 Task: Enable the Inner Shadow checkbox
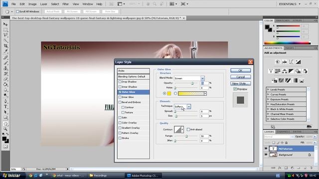[x=120, y=87]
